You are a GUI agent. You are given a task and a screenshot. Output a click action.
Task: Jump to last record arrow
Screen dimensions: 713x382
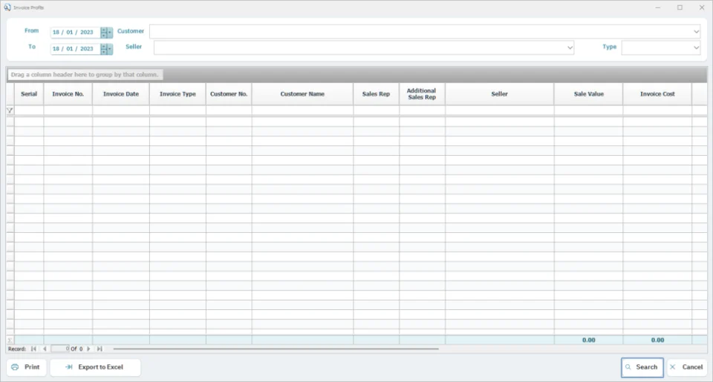click(x=100, y=349)
